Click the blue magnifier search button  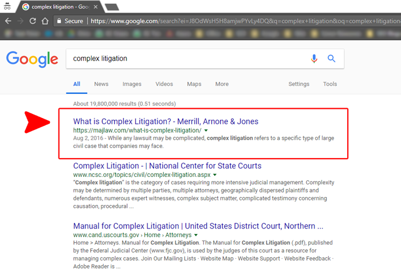pyautogui.click(x=332, y=58)
